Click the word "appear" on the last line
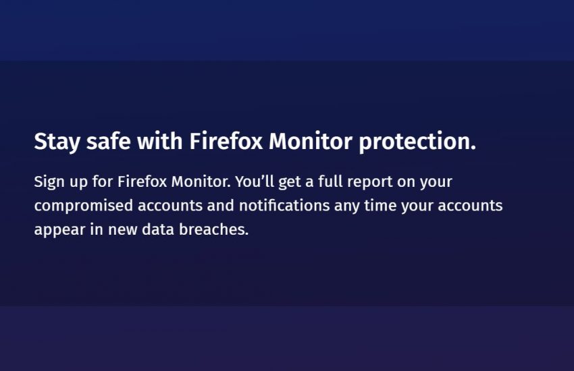Screen dimensions: 574x371 [60, 230]
